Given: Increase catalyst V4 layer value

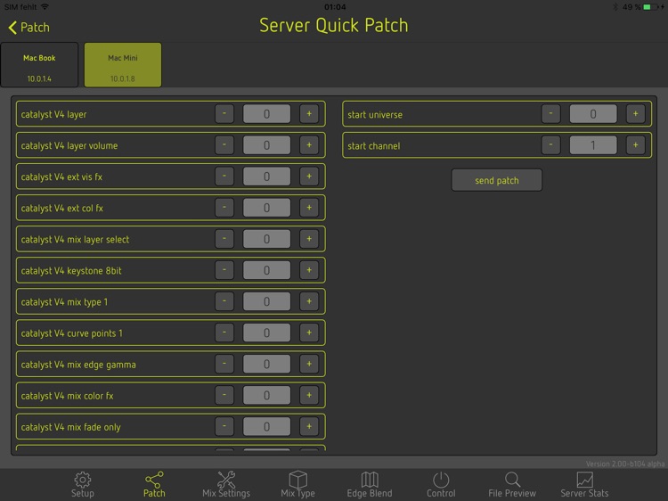Looking at the screenshot, I should pyautogui.click(x=309, y=114).
